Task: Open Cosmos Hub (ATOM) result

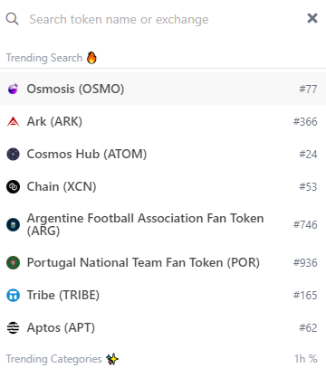Action: (x=163, y=154)
